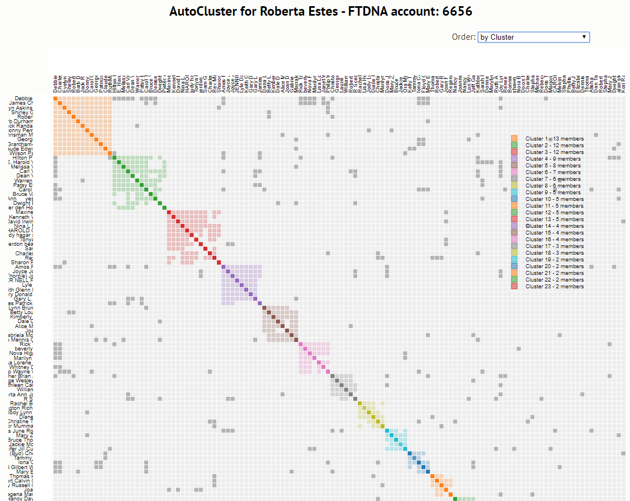Click the Cluster 9 cyan legend swatch
Image resolution: width=630 pixels, height=501 pixels.
coord(514,193)
